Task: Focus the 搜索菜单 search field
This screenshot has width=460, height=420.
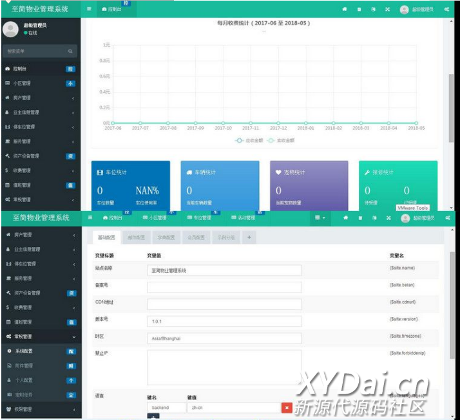Action: pyautogui.click(x=37, y=51)
